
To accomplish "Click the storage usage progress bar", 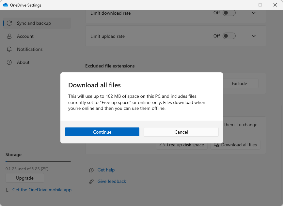I will (x=38, y=161).
